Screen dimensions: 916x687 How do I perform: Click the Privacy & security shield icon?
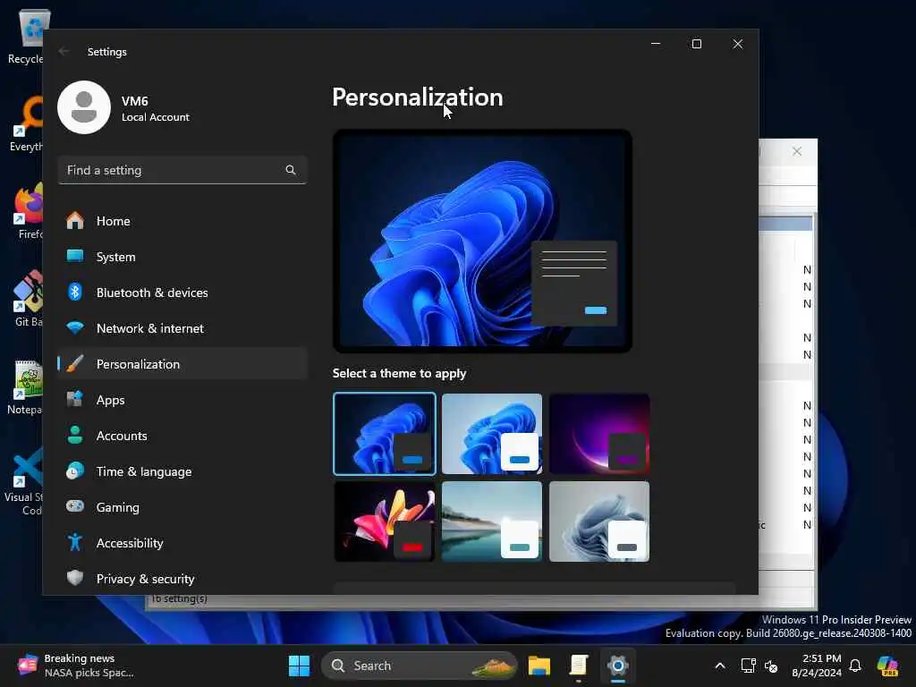[x=75, y=579]
